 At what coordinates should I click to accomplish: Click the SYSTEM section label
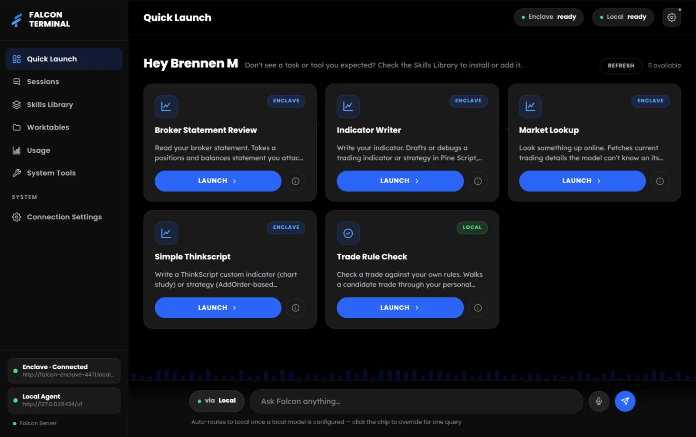pyautogui.click(x=24, y=197)
